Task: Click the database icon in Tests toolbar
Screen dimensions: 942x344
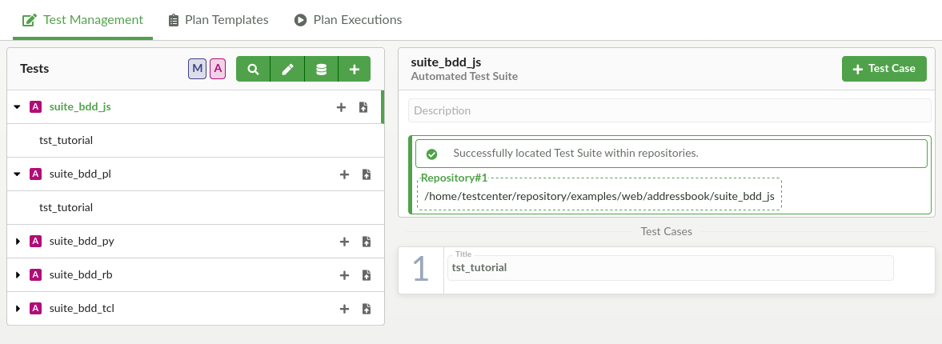Action: [321, 70]
